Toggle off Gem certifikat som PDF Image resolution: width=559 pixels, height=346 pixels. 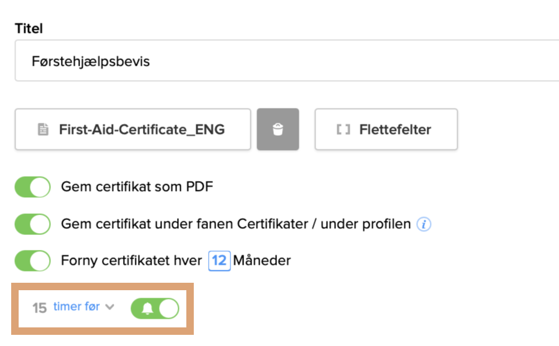pyautogui.click(x=32, y=187)
